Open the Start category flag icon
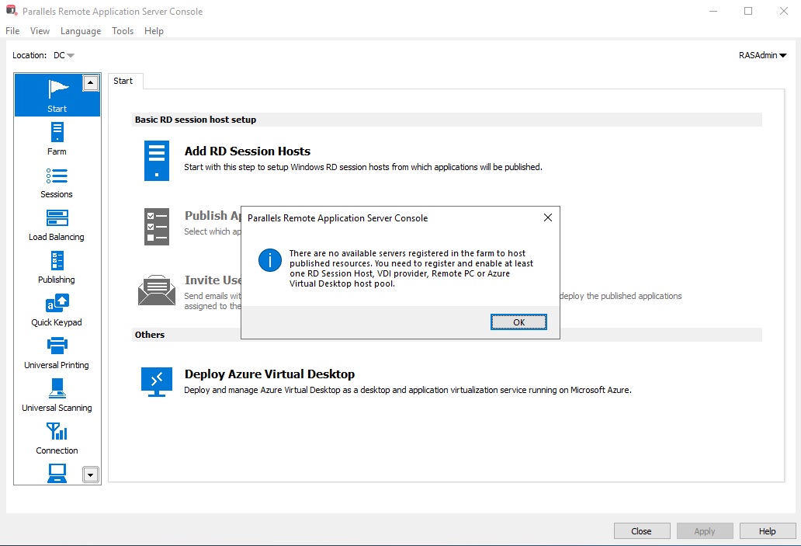801x546 pixels. pyautogui.click(x=57, y=89)
